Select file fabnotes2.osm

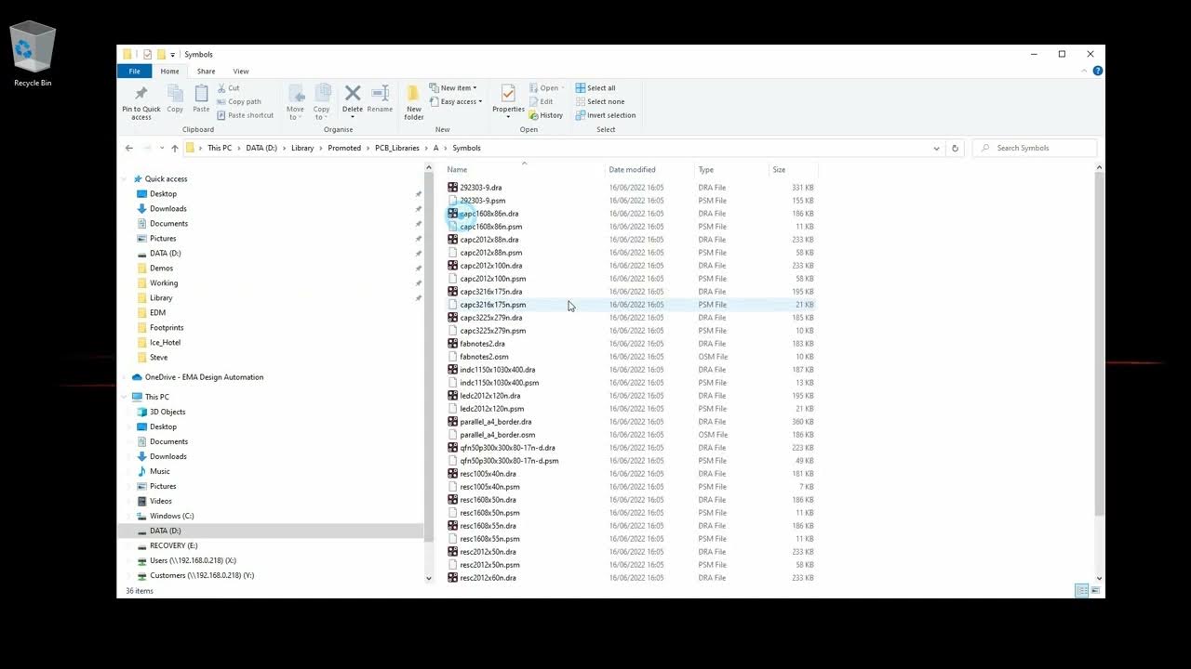pyautogui.click(x=484, y=357)
